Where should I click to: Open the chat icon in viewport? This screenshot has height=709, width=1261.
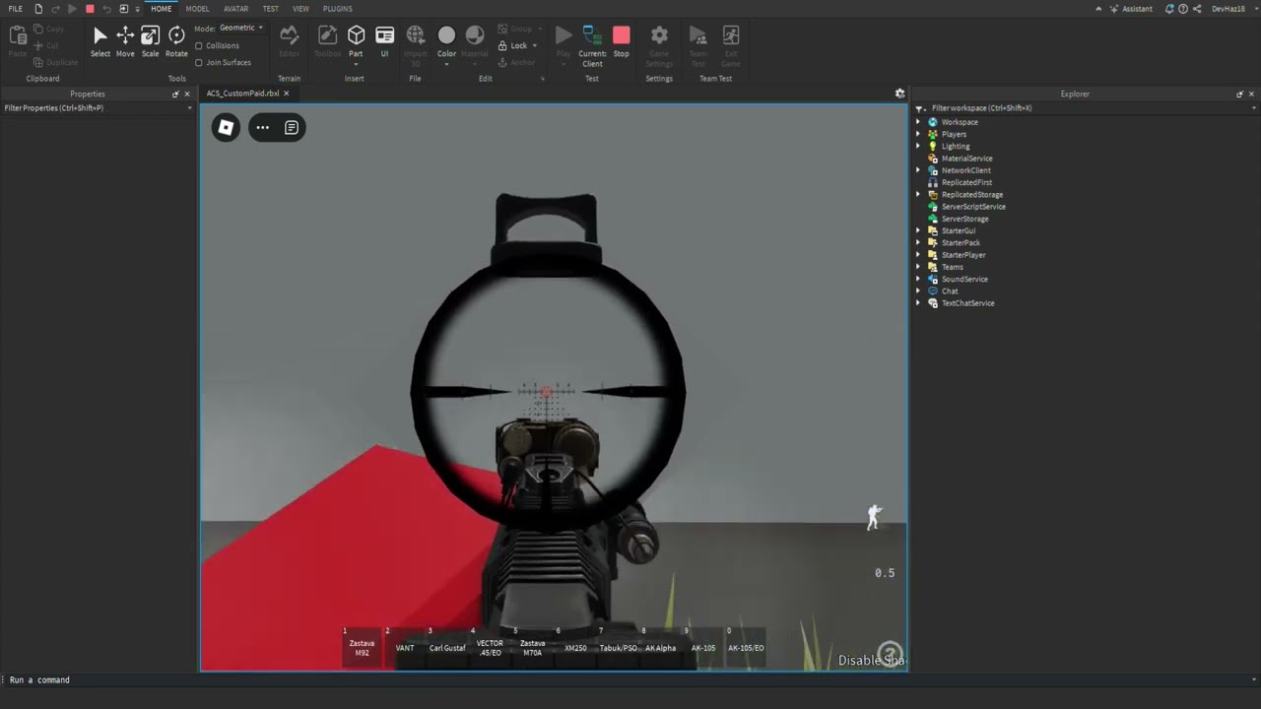point(292,127)
